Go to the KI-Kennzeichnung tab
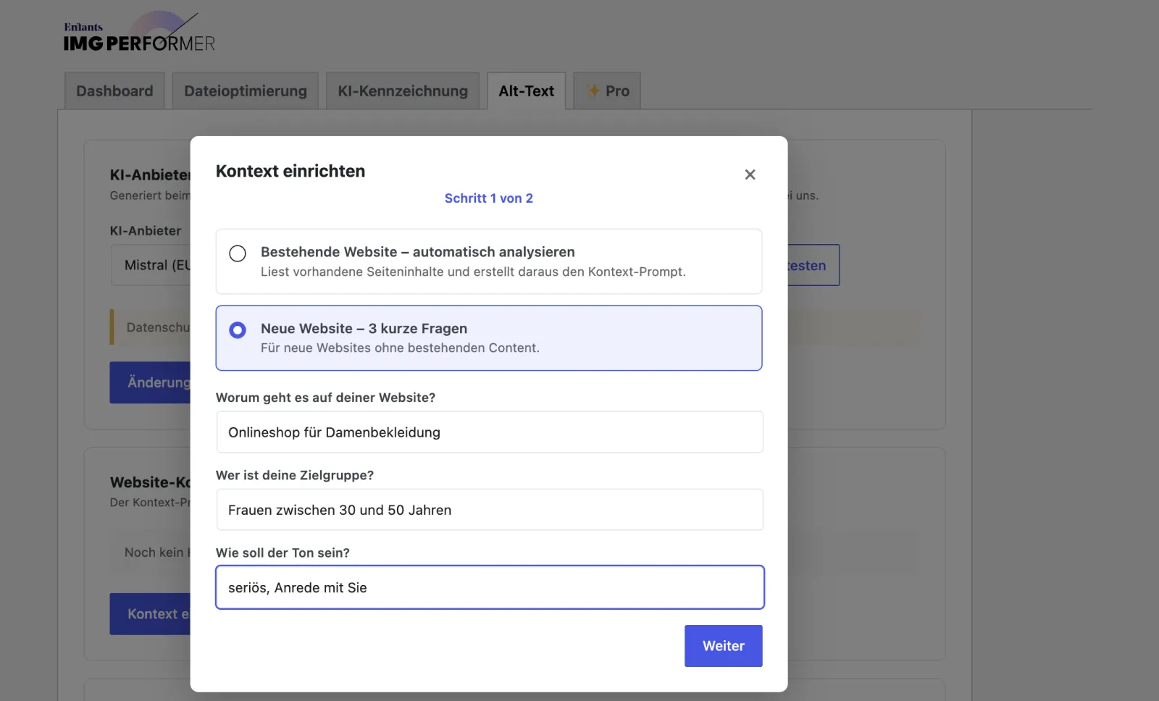 pyautogui.click(x=403, y=91)
